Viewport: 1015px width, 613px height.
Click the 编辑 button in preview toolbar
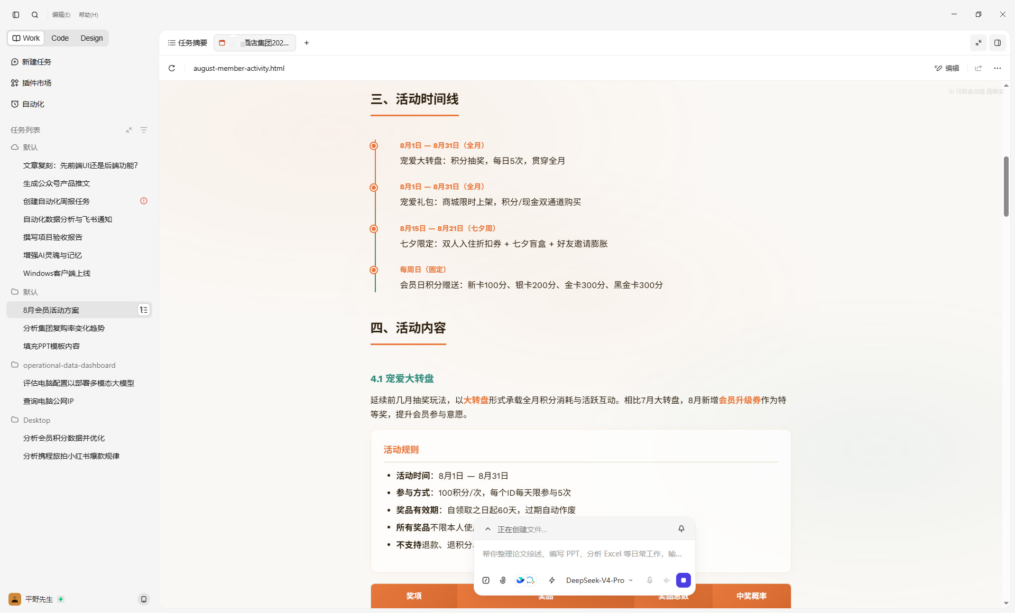[947, 68]
